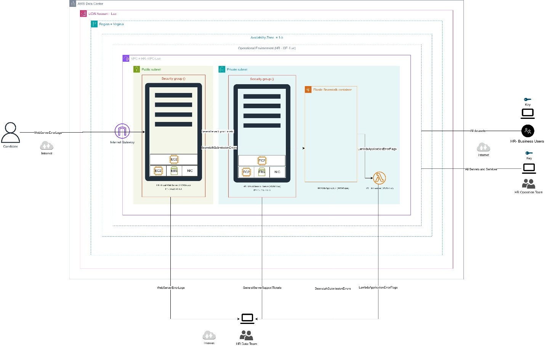
Task: Click the 'Internet Gateway' label
Action: pyautogui.click(x=122, y=142)
